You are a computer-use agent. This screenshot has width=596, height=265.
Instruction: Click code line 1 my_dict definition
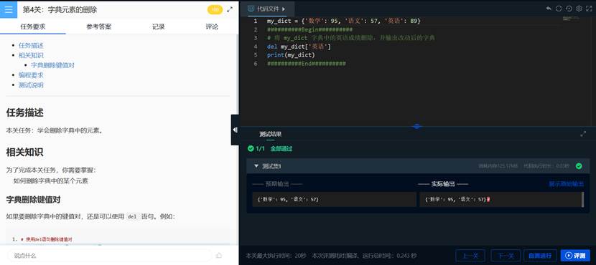point(344,21)
